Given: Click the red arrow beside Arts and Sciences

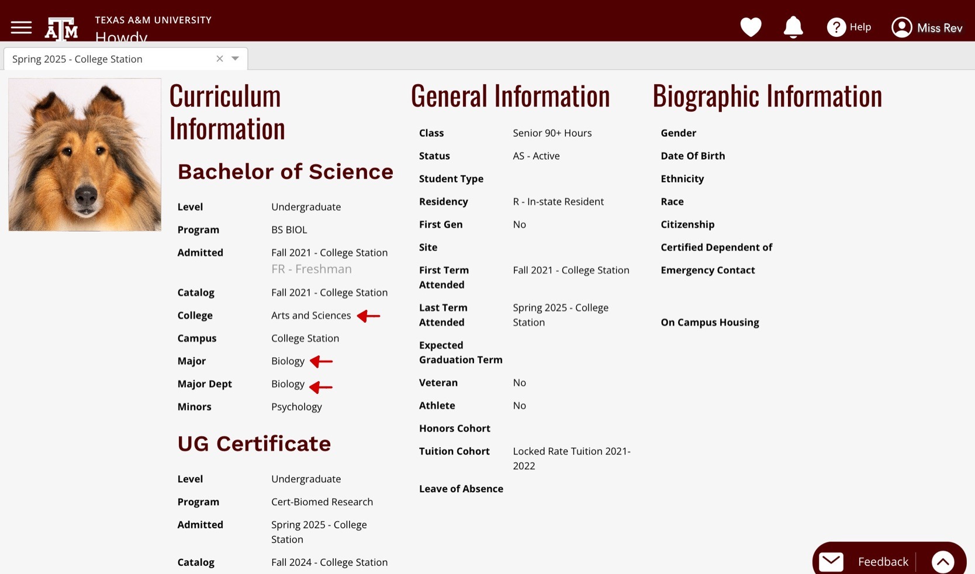Looking at the screenshot, I should click(369, 316).
